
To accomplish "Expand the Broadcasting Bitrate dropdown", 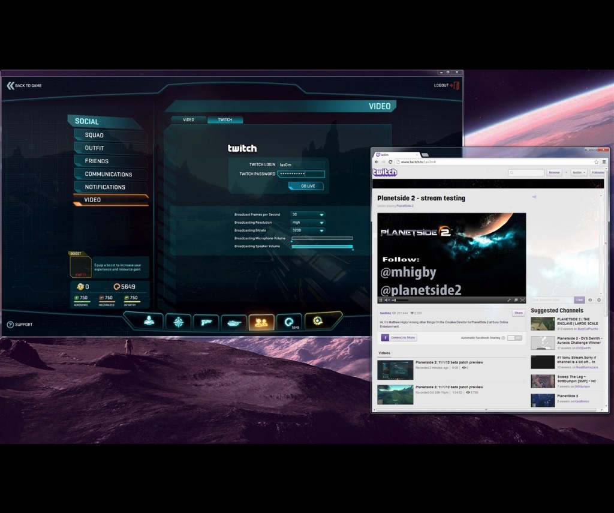I will [308, 230].
